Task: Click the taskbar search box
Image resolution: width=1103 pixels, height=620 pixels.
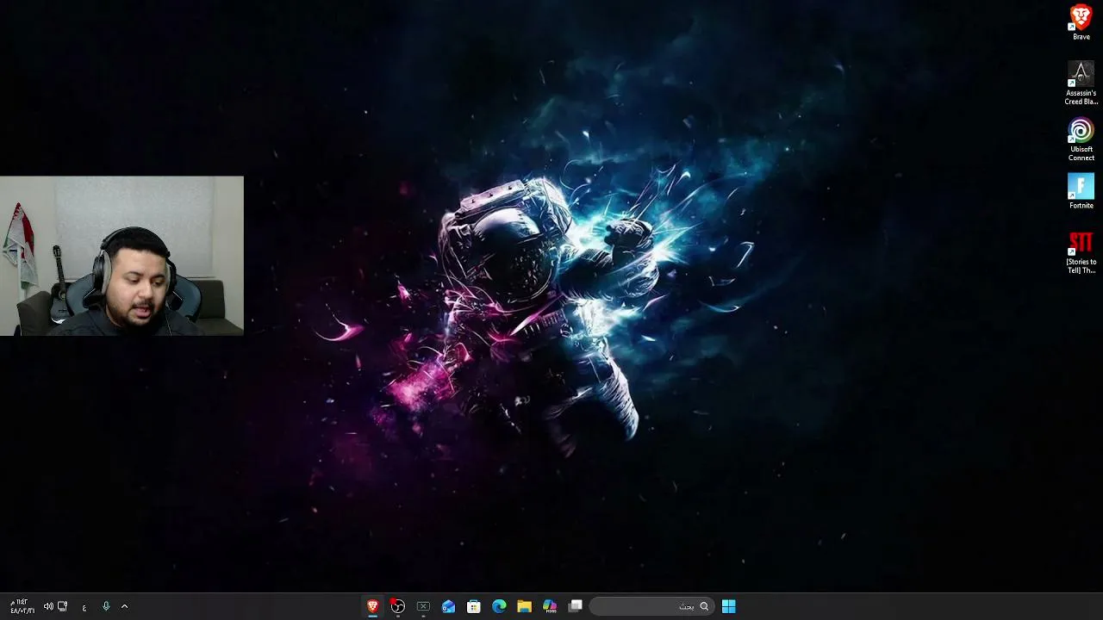Action: tap(651, 606)
